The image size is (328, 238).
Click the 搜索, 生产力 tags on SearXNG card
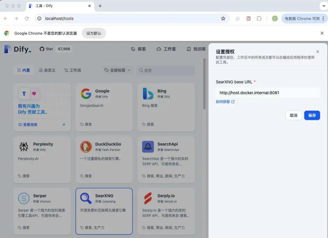(94, 228)
